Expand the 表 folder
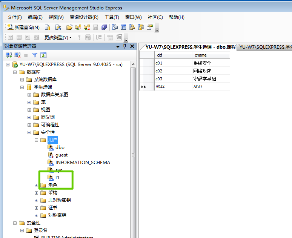292x238 pixels. [x=29, y=102]
